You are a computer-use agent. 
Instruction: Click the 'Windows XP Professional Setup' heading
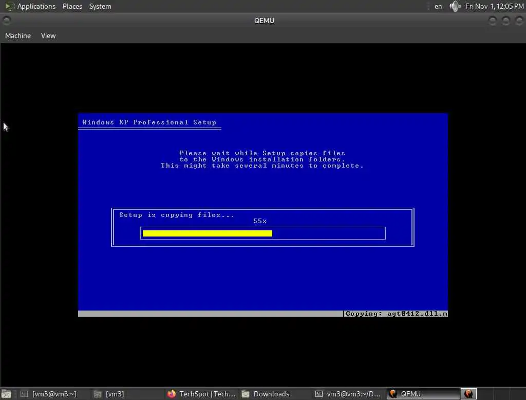pos(149,122)
